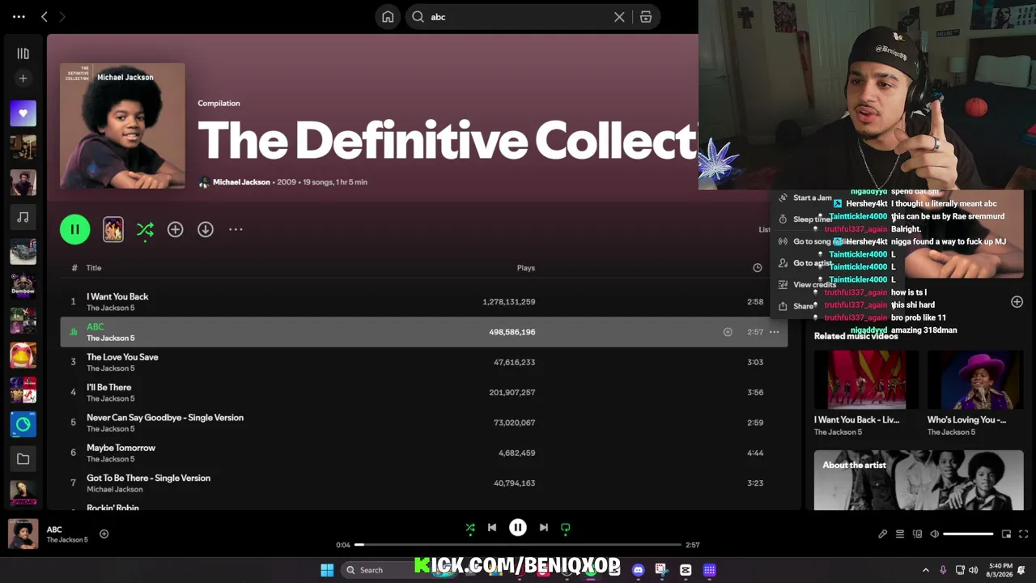Clear the 'abc' search field
This screenshot has height=583, width=1036.
click(x=619, y=17)
